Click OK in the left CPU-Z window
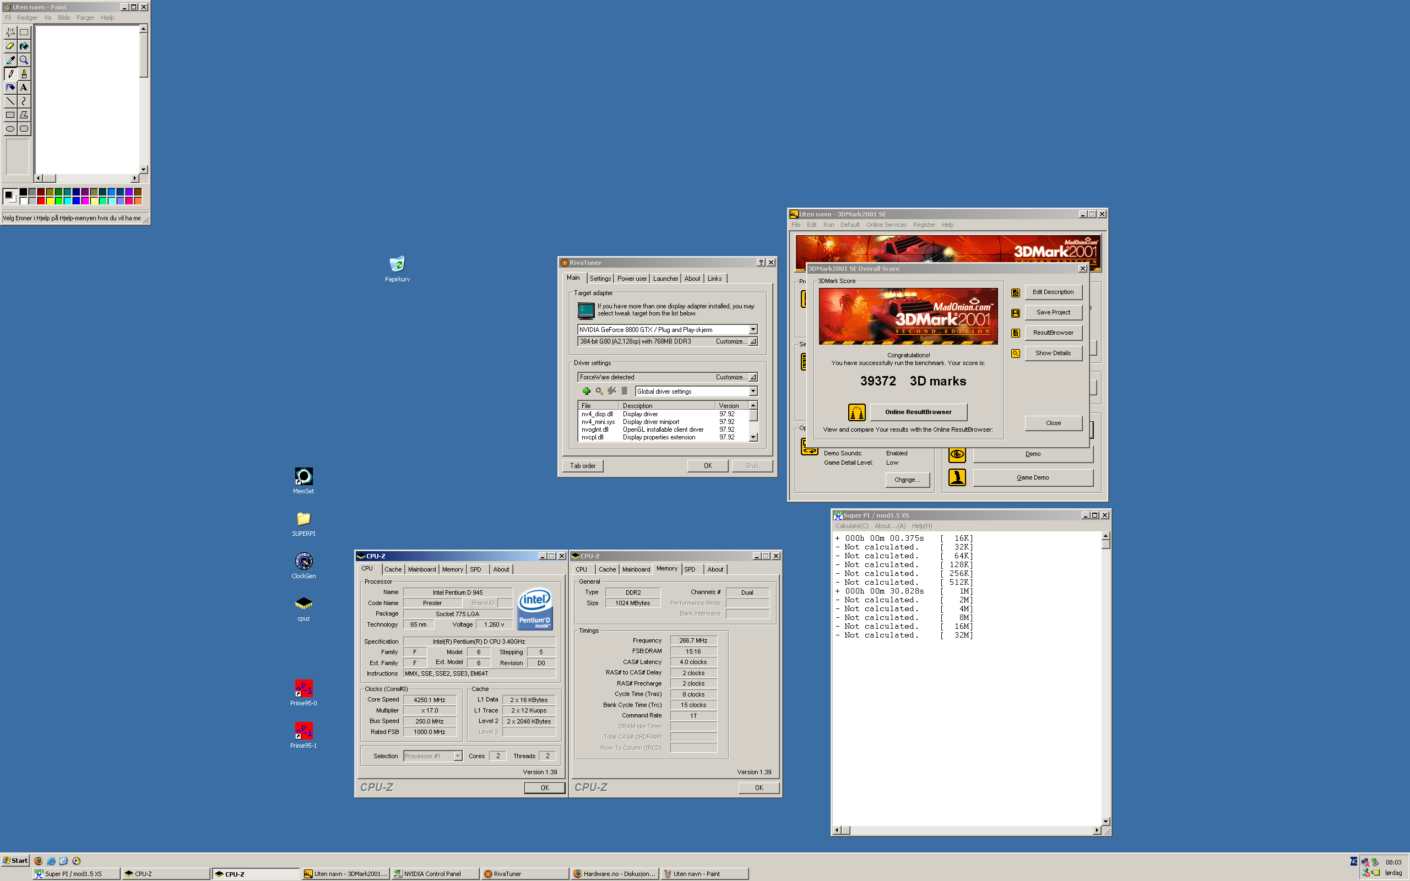Screen dimensions: 1410x881 (545, 788)
